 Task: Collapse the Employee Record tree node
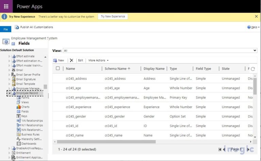point(10,93)
